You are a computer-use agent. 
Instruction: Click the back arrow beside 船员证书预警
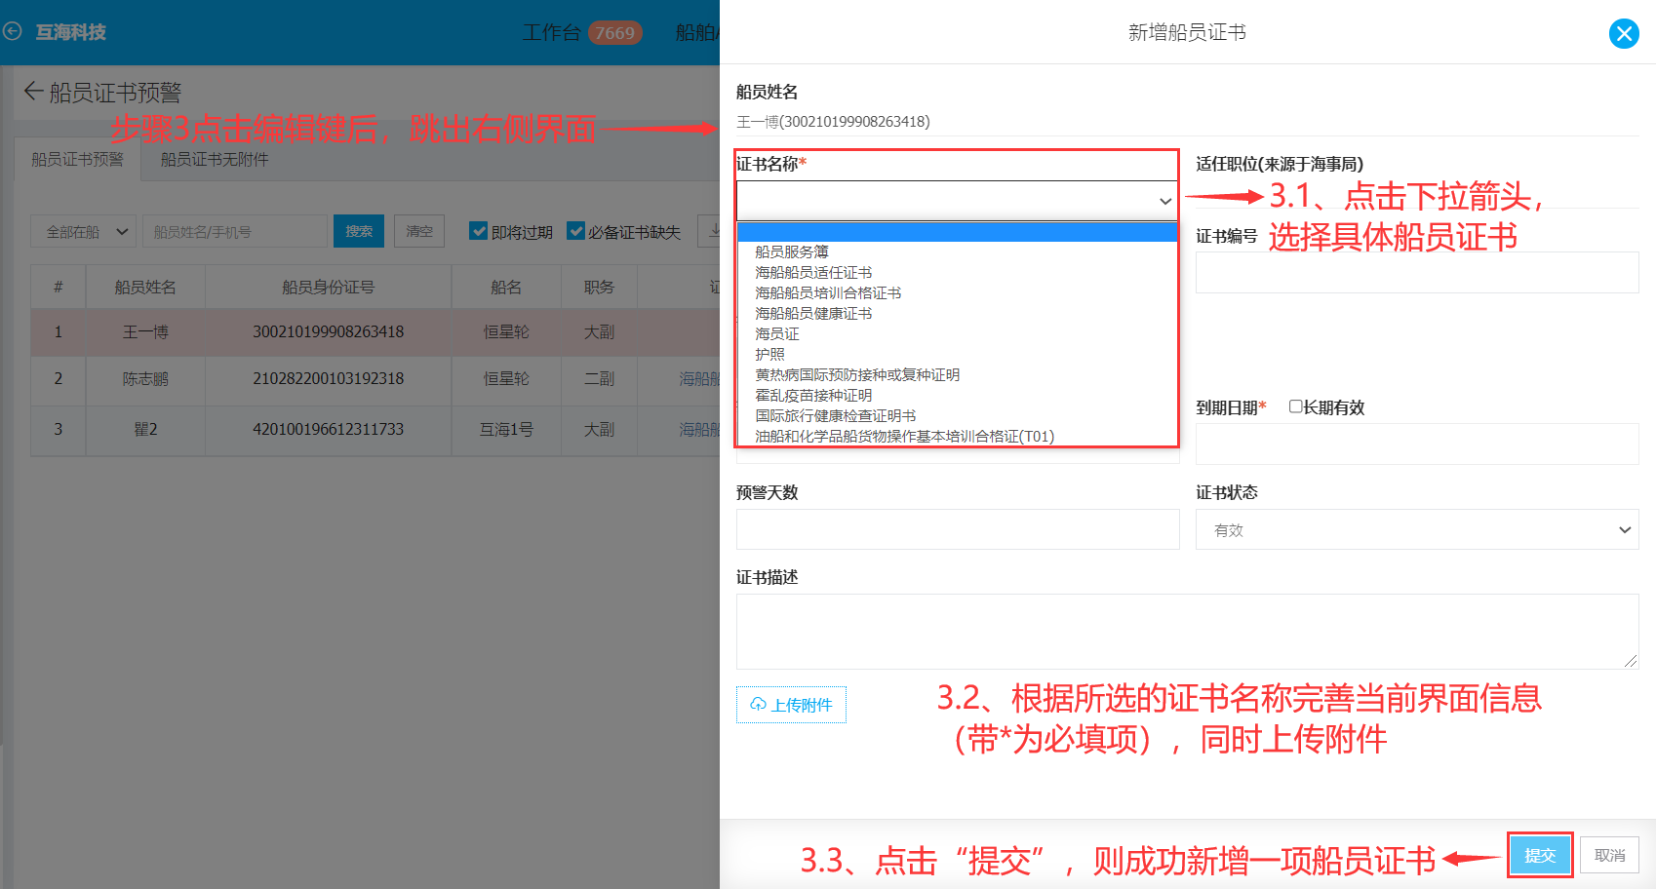pyautogui.click(x=33, y=92)
